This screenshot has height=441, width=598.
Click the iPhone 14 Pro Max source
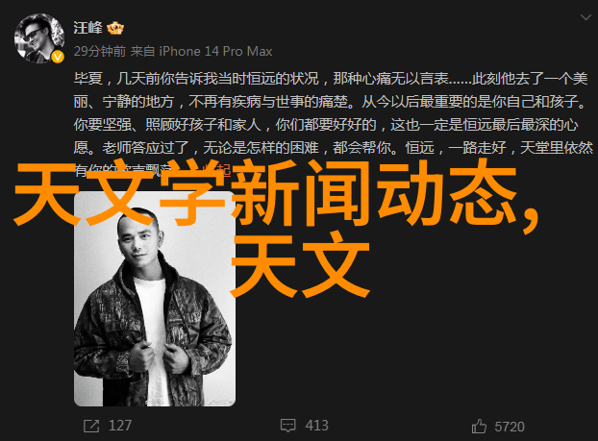pos(215,51)
